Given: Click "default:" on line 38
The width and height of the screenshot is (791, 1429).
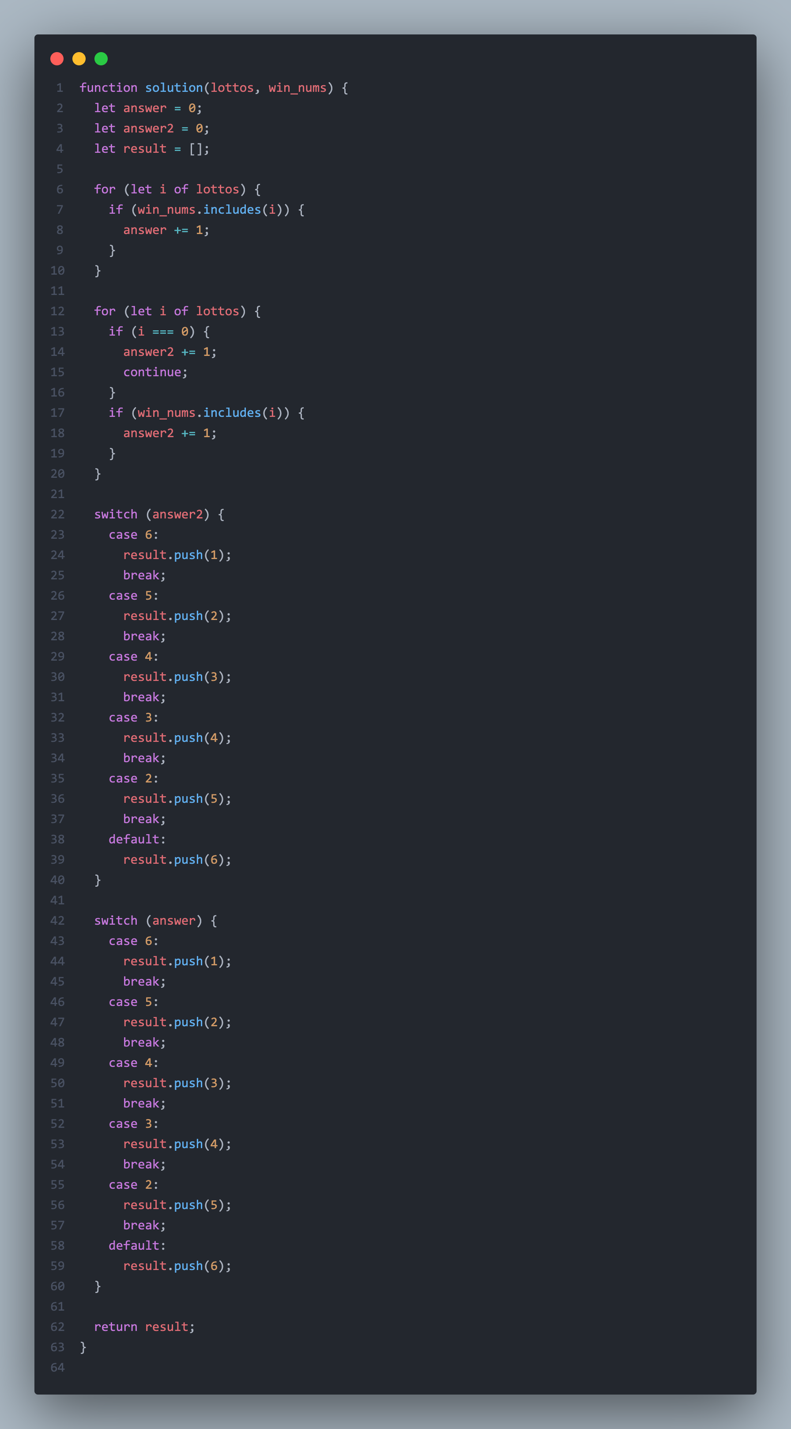Looking at the screenshot, I should click(137, 839).
